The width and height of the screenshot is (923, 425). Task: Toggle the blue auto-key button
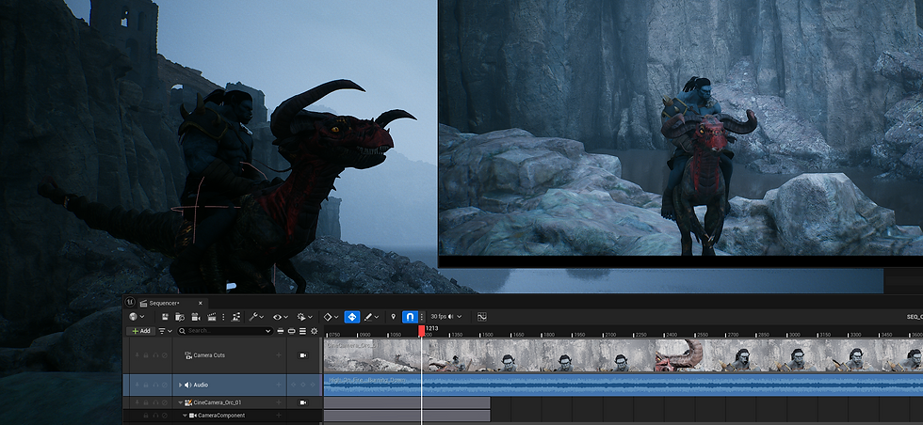pyautogui.click(x=351, y=317)
